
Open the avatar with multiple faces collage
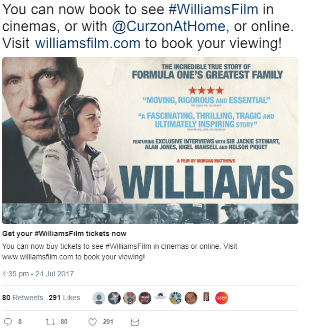(x=176, y=298)
